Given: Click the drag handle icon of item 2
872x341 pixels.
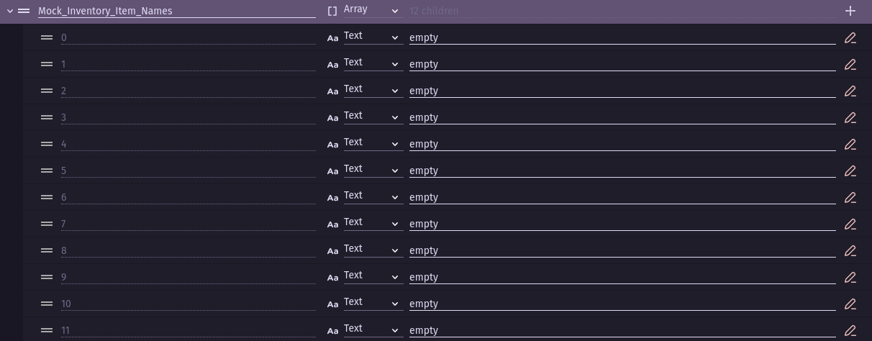Looking at the screenshot, I should 47,91.
